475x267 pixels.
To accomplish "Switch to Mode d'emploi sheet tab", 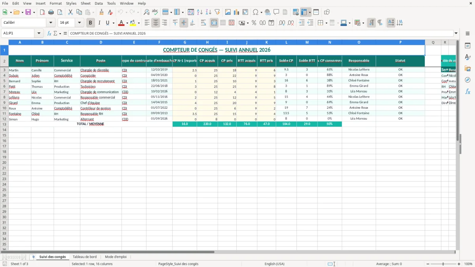I will [x=116, y=257].
